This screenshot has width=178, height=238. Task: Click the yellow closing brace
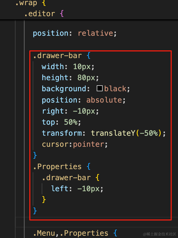click(x=44, y=199)
